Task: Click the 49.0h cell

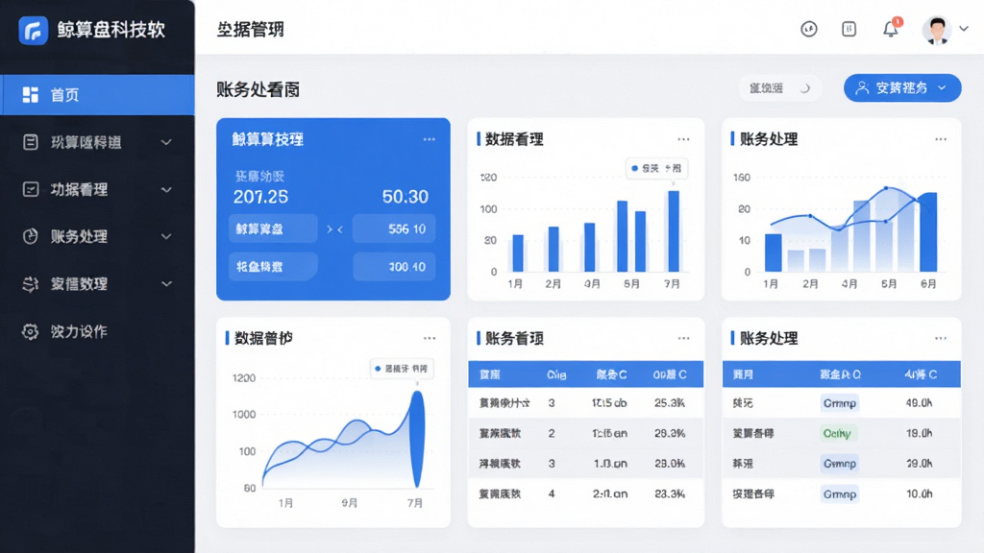Action: 919,403
